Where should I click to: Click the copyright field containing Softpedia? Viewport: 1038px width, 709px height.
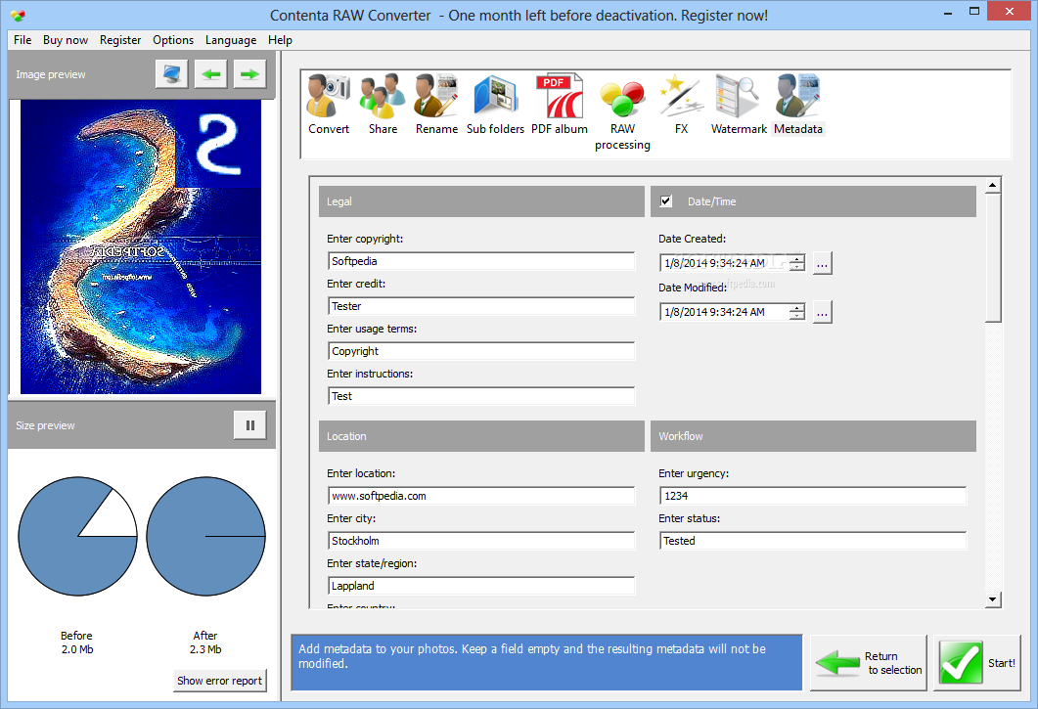coord(481,261)
